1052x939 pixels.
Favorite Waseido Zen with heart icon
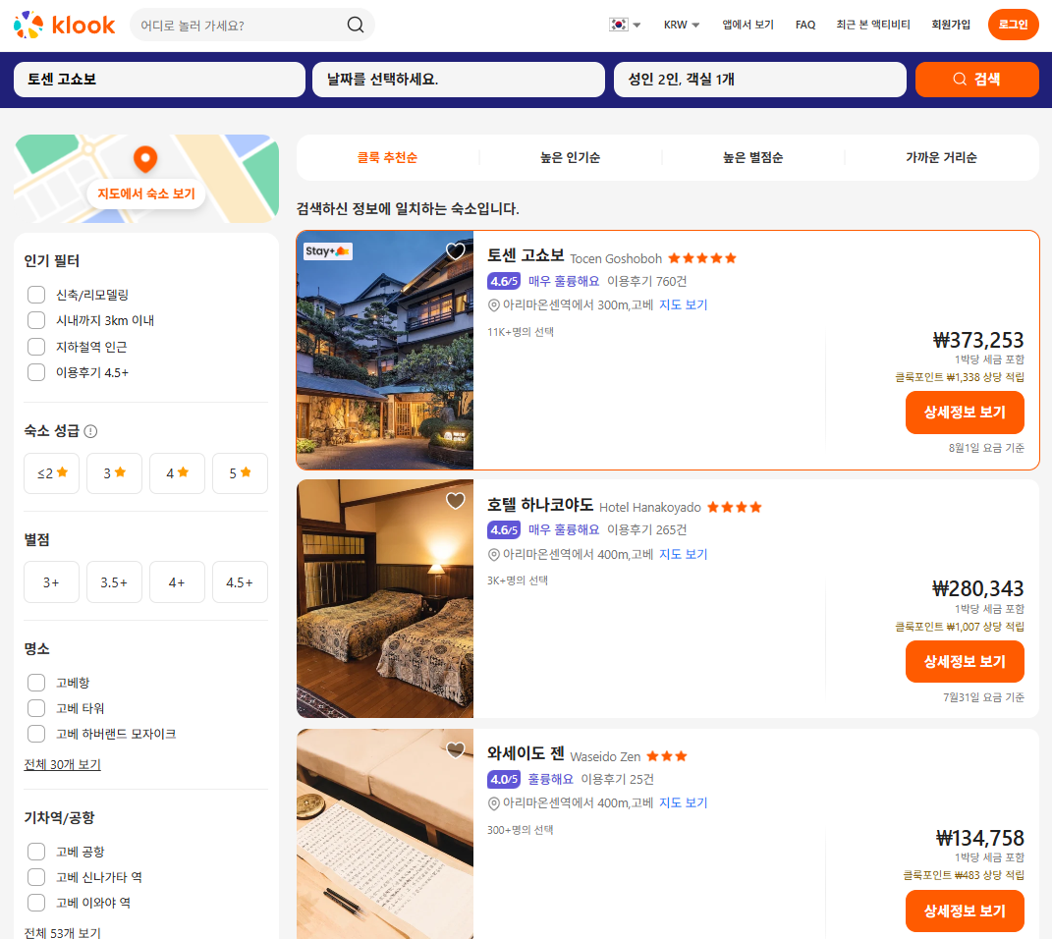pos(456,749)
